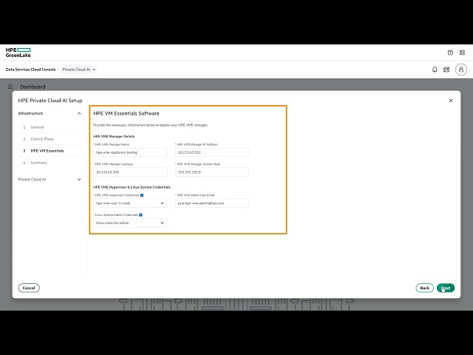Edit the HPE VME Admin User Email field
Screen dimensions: 473x355
pyautogui.click(x=212, y=203)
